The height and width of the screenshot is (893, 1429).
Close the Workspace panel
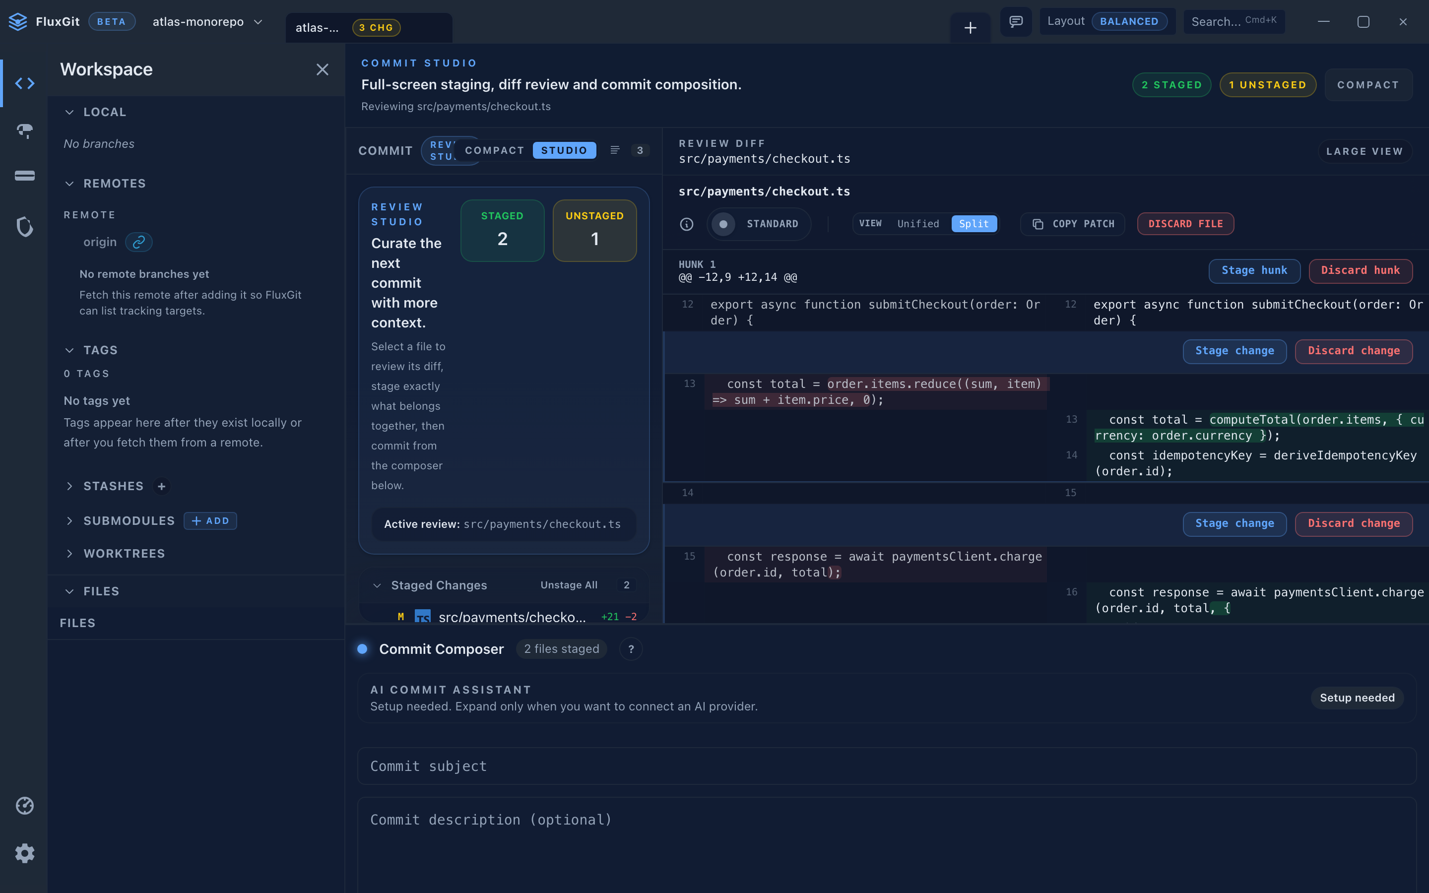tap(323, 69)
